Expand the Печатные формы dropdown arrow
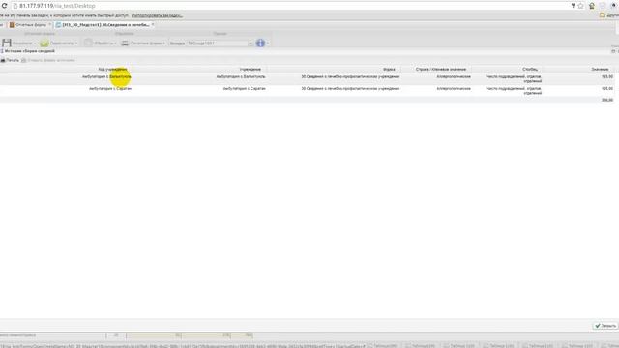619x348 pixels. [163, 43]
